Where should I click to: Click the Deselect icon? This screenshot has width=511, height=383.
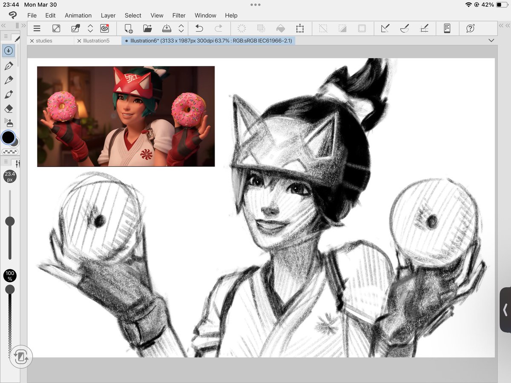coord(323,29)
